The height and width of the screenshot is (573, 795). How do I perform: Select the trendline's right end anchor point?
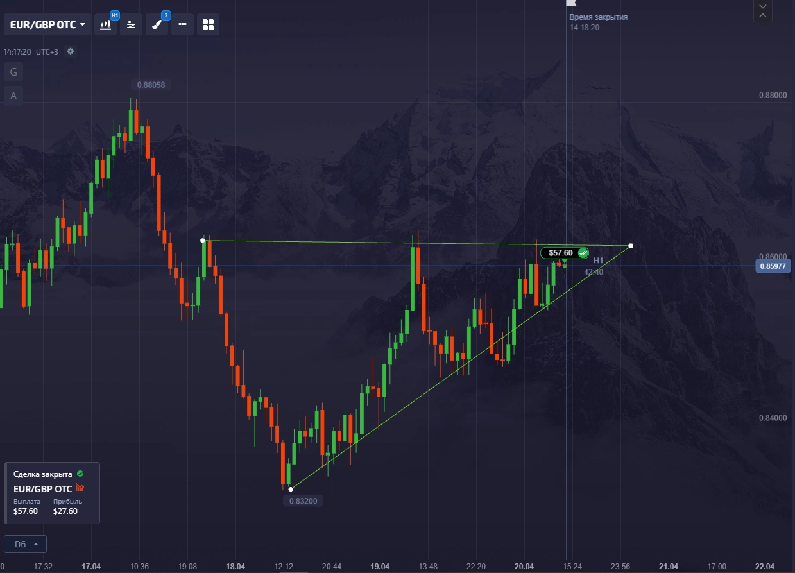[x=631, y=246]
